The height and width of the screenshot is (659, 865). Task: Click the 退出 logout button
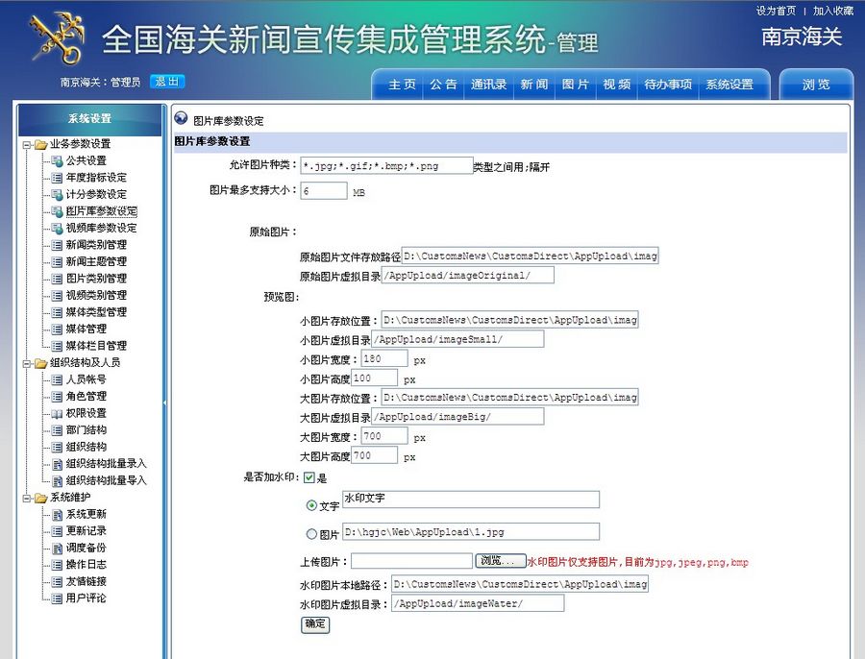(x=167, y=82)
